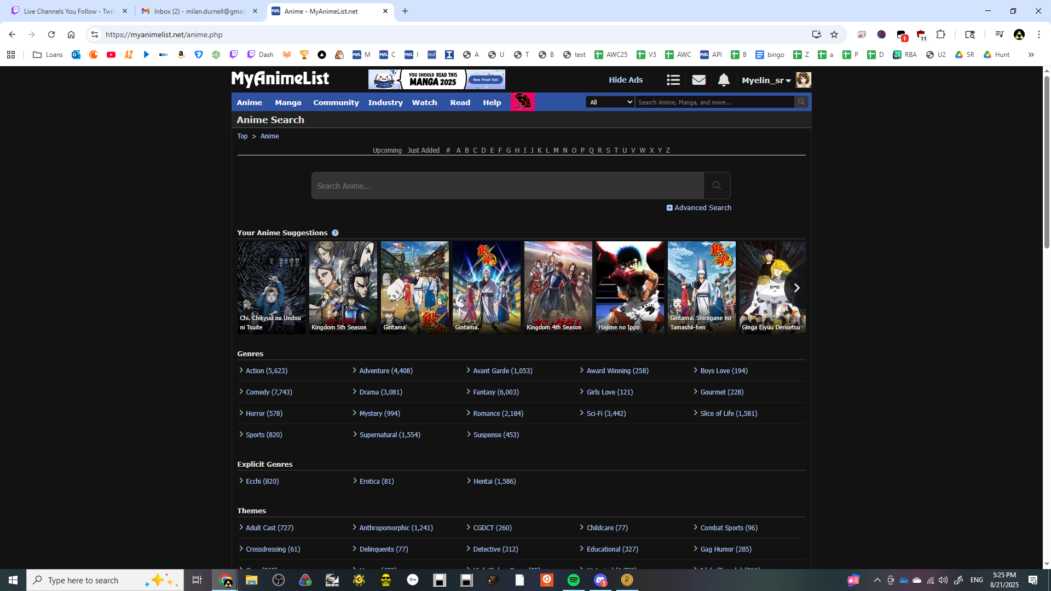Click the large Anime search magnifier button

pos(717,186)
